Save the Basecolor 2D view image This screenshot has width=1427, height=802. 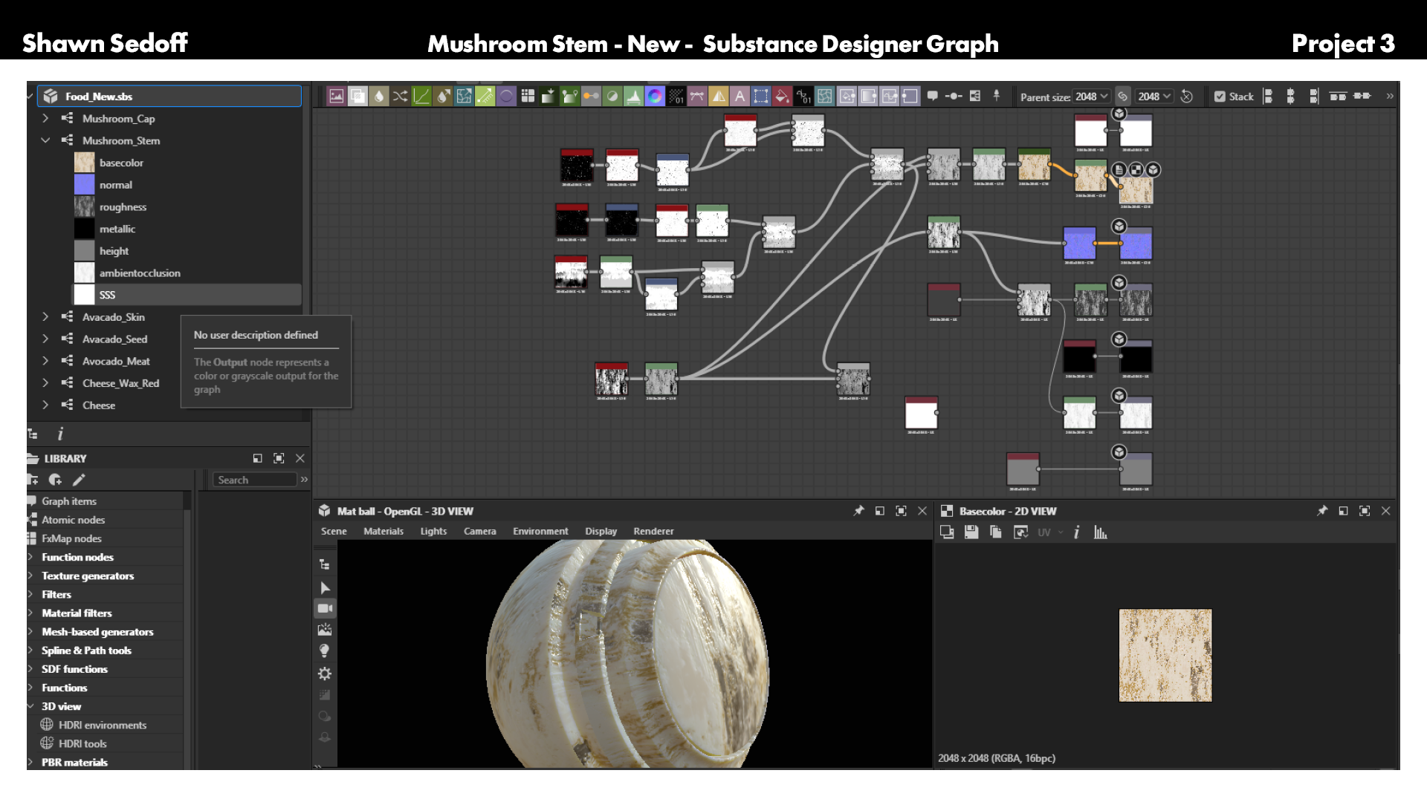click(x=971, y=532)
